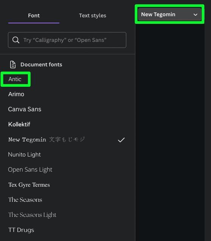Select Tex Gyre Termes font
The image size is (211, 241).
29,184
